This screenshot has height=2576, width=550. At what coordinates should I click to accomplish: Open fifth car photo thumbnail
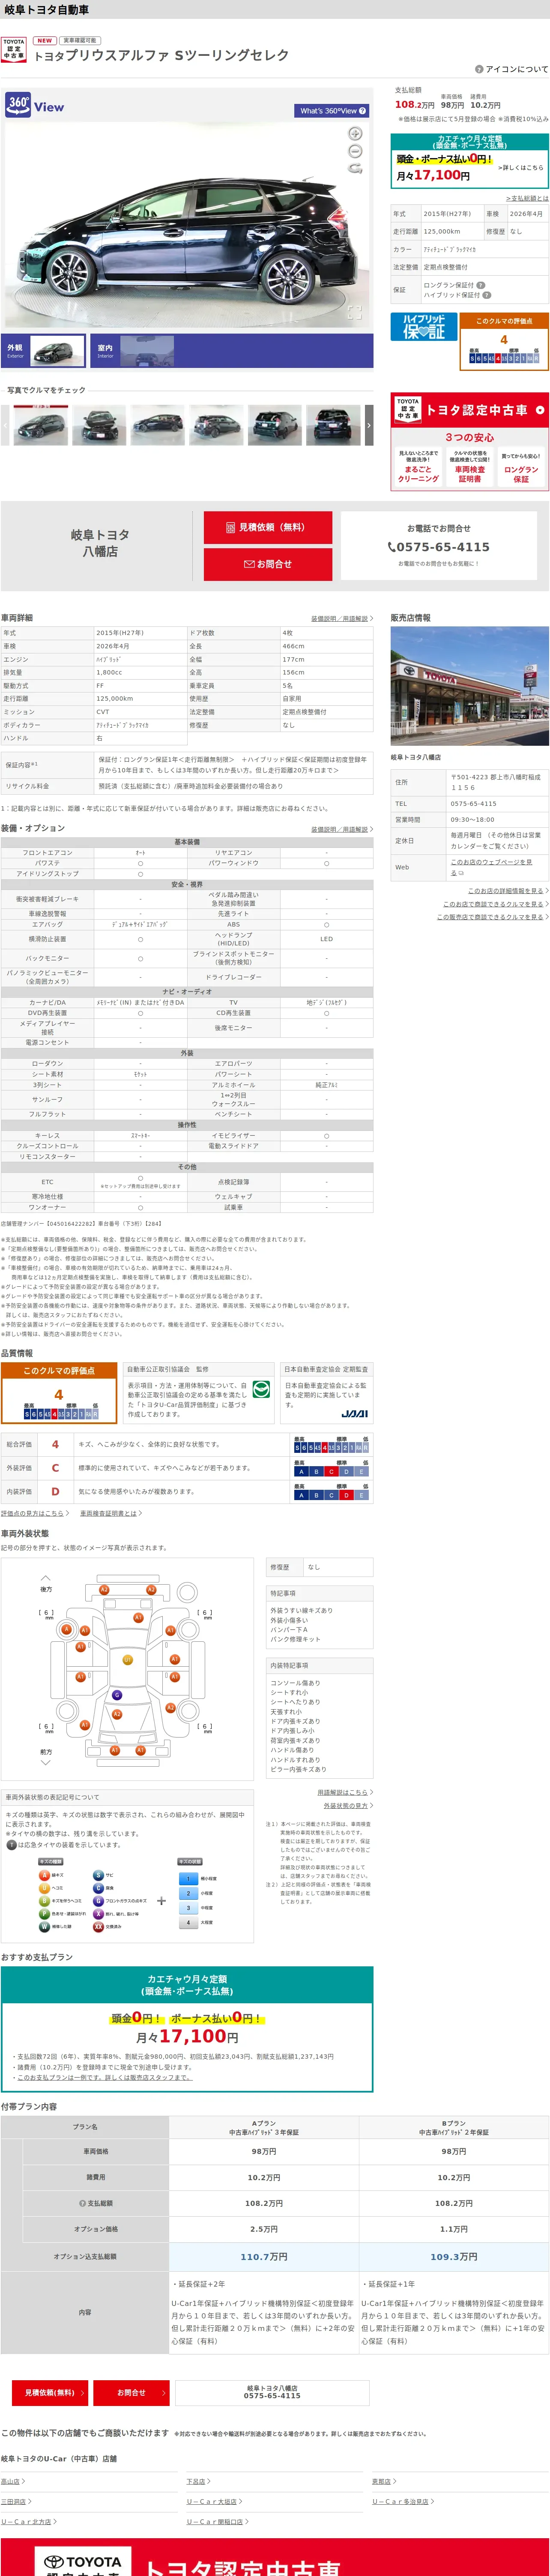(x=275, y=425)
